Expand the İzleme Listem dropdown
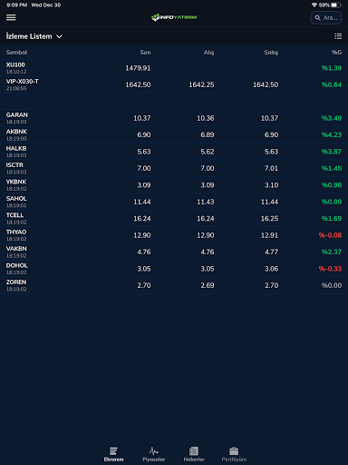 [x=34, y=36]
